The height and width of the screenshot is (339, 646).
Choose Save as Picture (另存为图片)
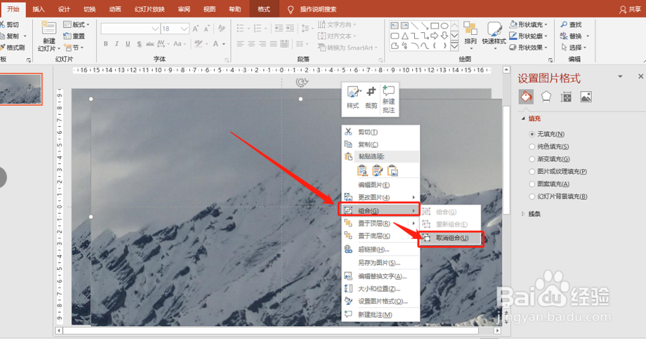(x=380, y=263)
